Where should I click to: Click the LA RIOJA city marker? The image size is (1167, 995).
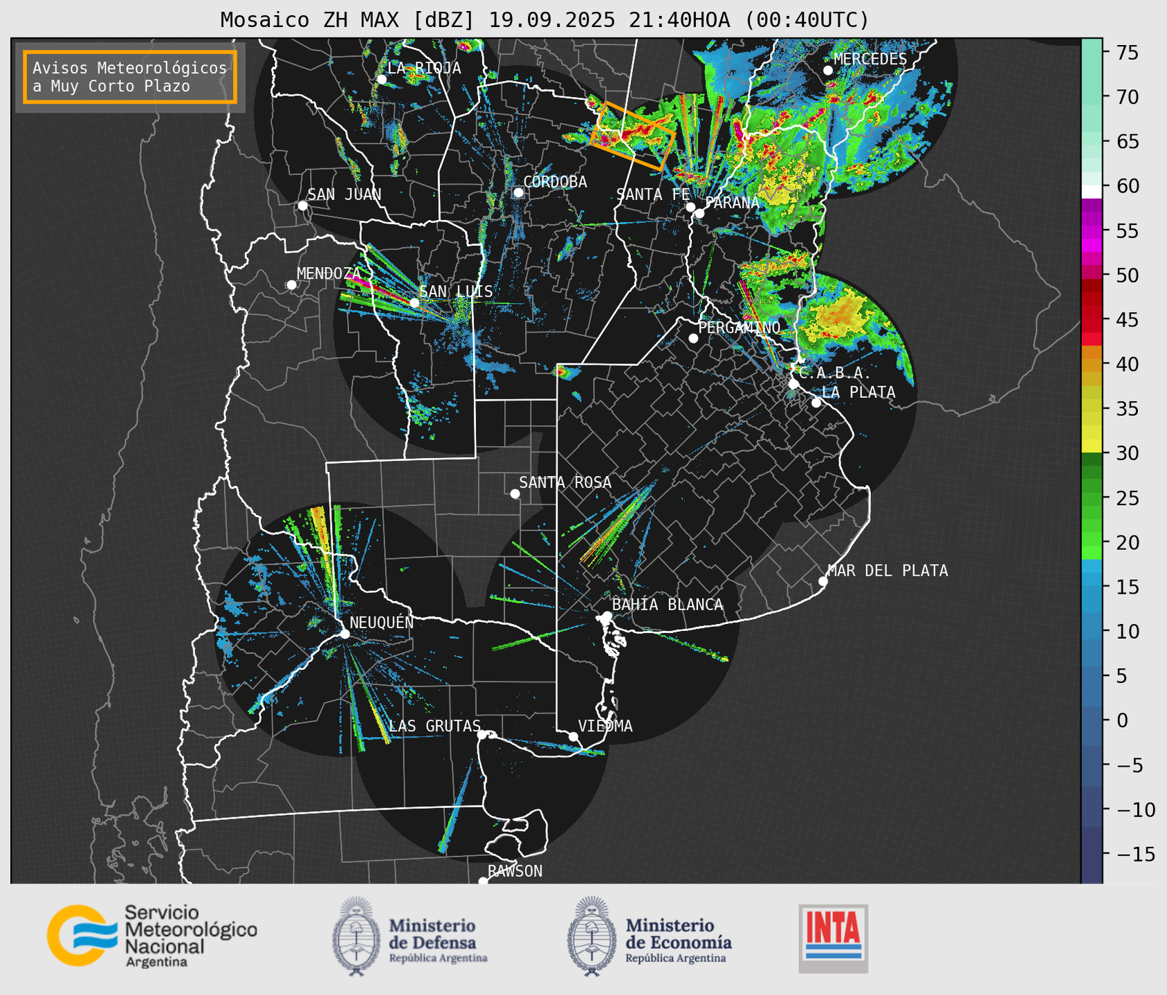pyautogui.click(x=381, y=80)
